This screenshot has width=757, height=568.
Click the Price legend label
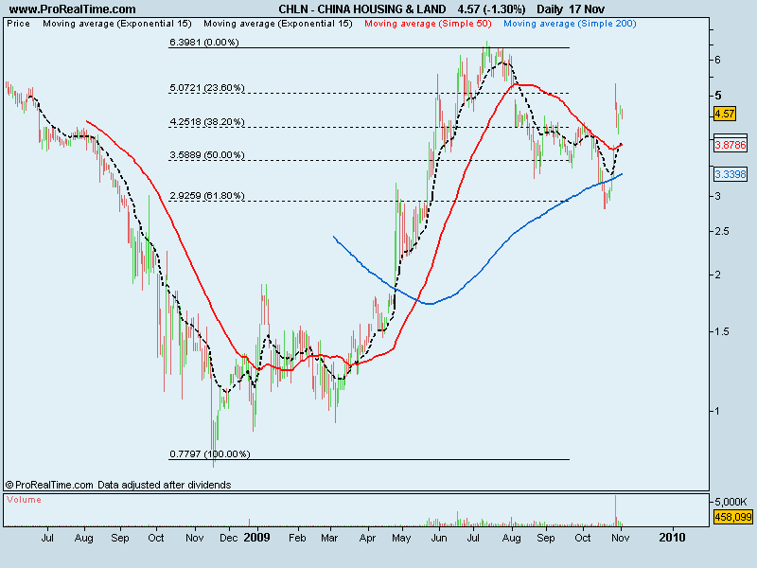(18, 24)
